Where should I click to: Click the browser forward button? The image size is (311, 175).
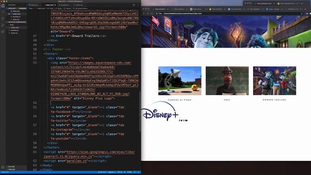[x=148, y=14]
